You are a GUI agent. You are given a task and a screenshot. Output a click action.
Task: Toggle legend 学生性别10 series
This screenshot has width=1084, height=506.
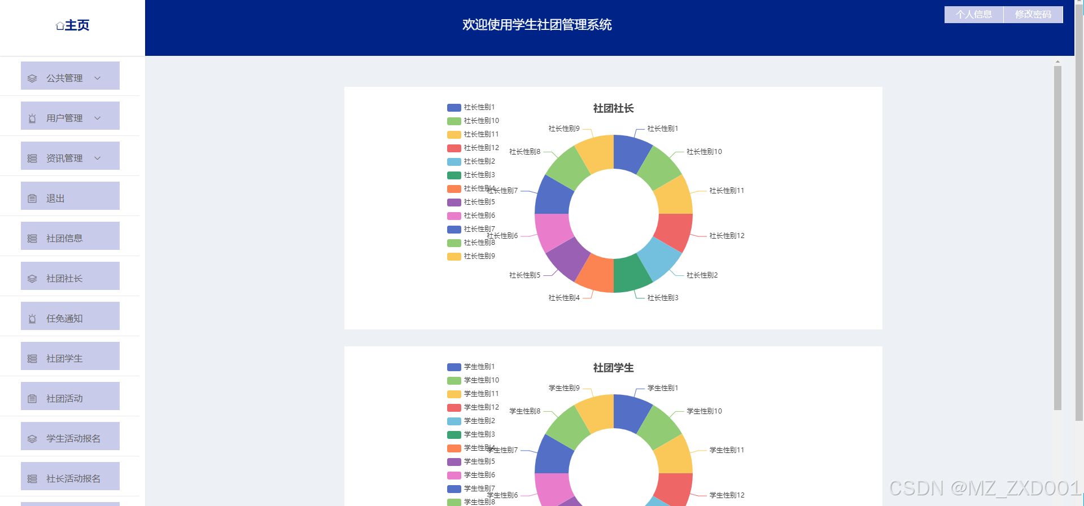pyautogui.click(x=473, y=380)
